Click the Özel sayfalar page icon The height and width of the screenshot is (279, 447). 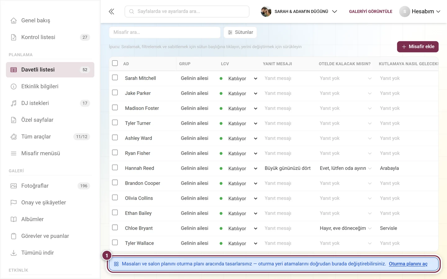[x=14, y=120]
